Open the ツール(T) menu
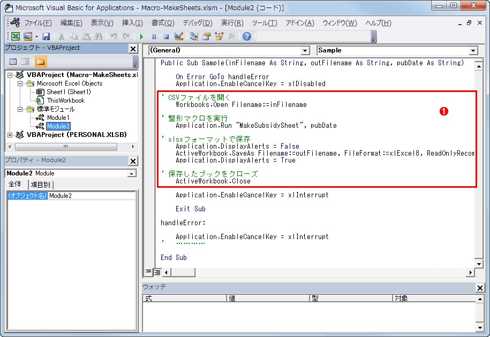Viewport: 490px width, 337px height. (x=265, y=23)
